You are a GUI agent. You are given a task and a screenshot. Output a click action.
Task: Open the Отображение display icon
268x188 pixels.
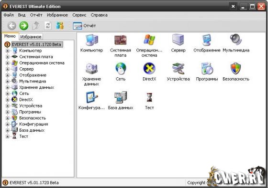(x=207, y=40)
